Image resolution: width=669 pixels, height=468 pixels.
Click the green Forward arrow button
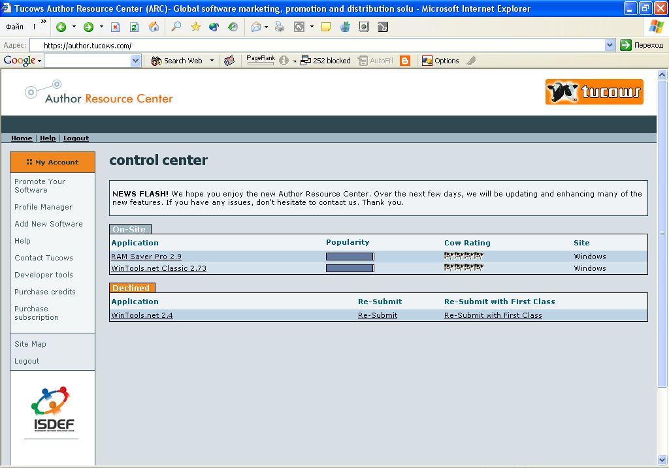(x=88, y=27)
